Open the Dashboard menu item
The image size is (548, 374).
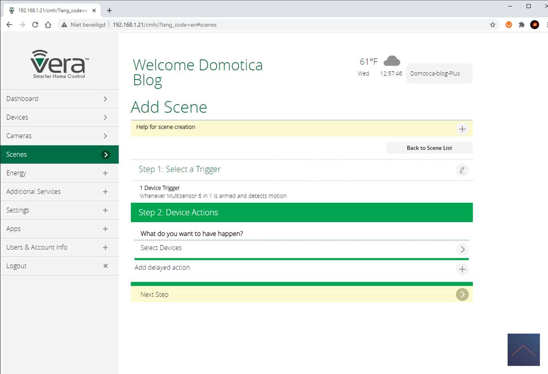59,99
